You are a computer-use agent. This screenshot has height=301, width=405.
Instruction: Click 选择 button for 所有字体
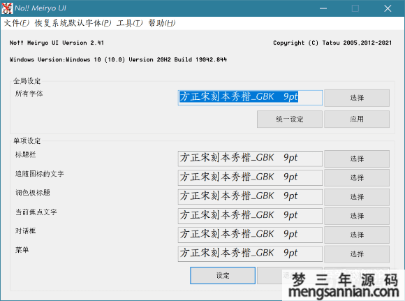point(357,98)
